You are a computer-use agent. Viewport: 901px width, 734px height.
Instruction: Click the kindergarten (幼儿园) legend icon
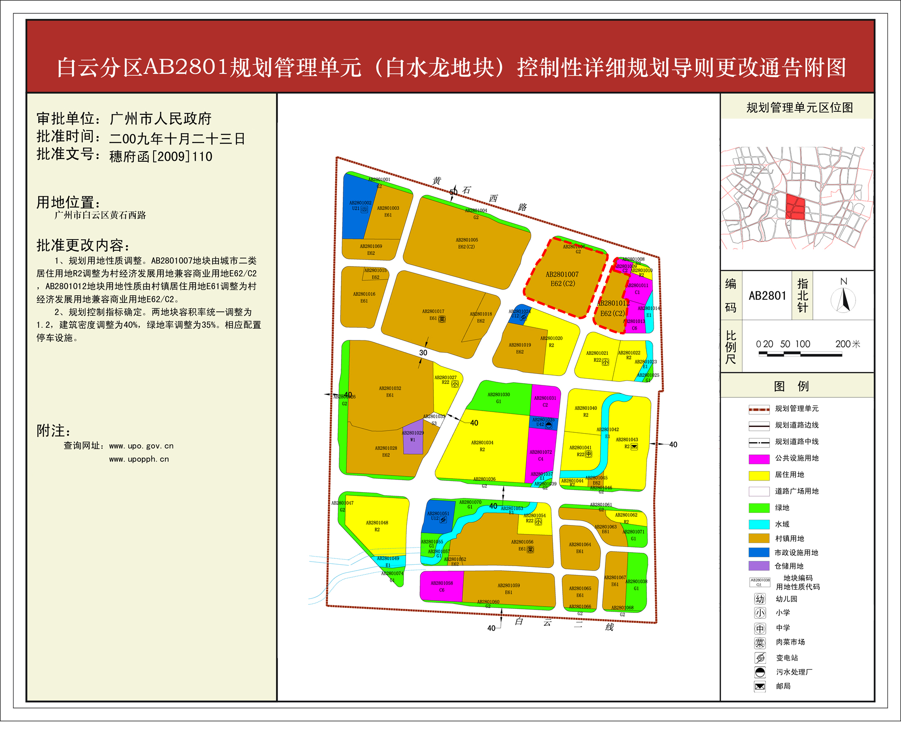point(760,599)
